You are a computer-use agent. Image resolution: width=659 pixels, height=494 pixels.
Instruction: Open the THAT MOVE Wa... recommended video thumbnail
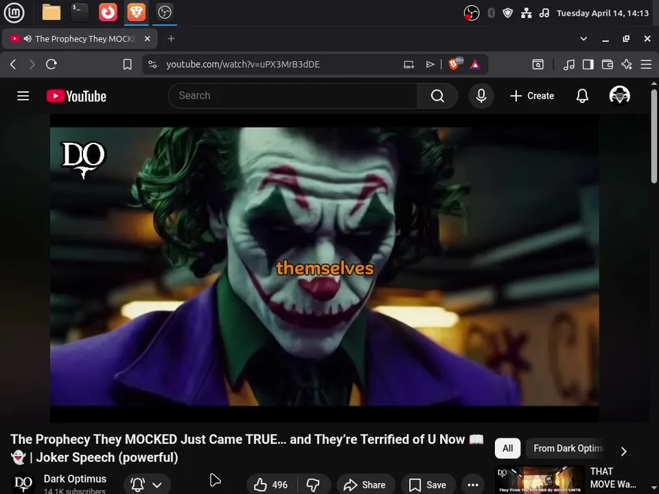pos(540,480)
